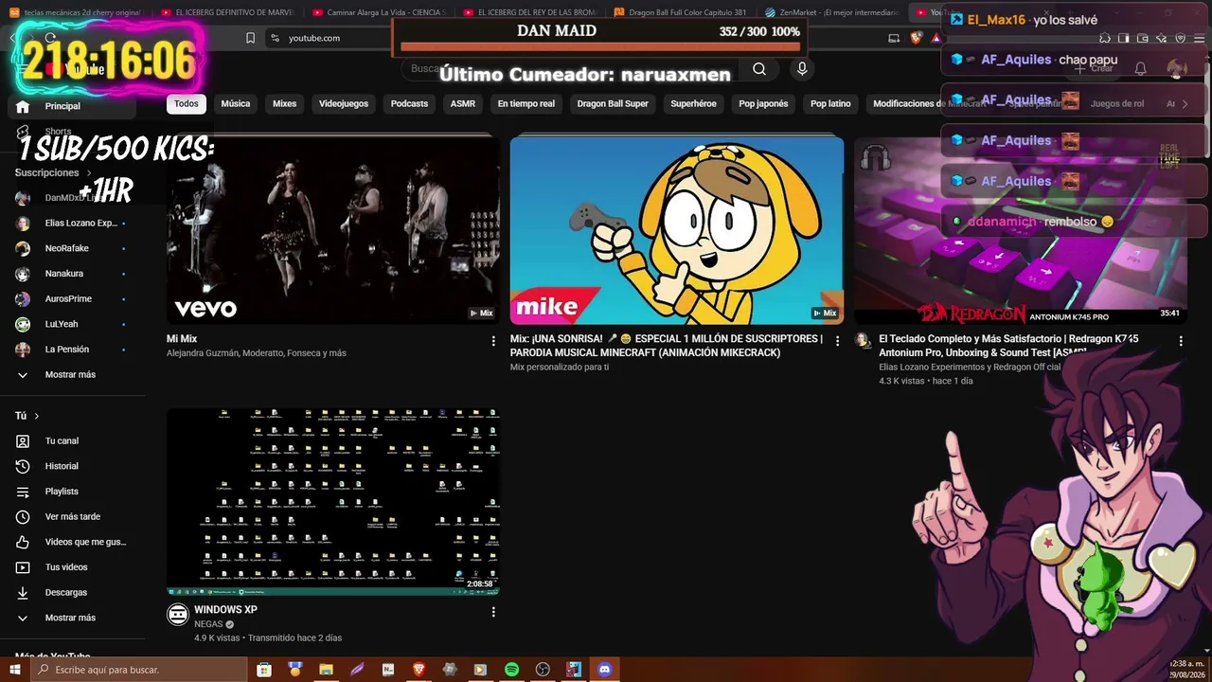Viewport: 1212px width, 682px height.
Task: Expand Mostrar más under the Tú section
Action: tap(70, 618)
